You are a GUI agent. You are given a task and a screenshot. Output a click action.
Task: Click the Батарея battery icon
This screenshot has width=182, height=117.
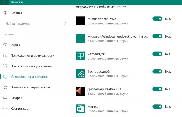pyautogui.click(x=5, y=98)
